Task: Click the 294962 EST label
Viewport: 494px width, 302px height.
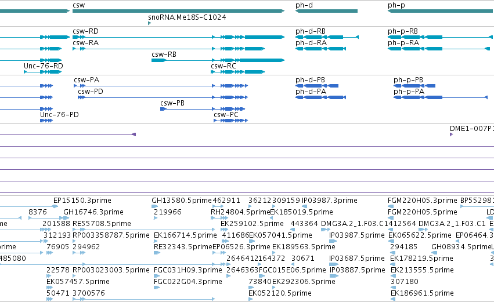Action: tap(86, 248)
